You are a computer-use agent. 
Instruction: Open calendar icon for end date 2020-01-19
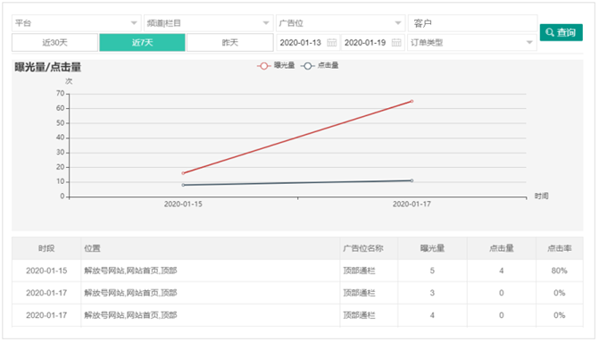pos(396,43)
